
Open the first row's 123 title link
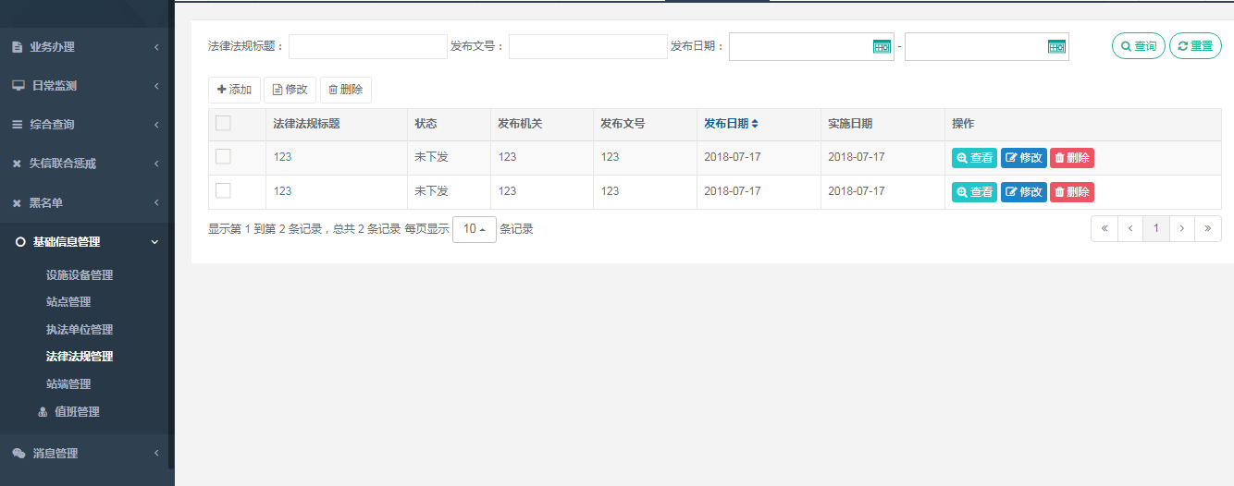282,157
